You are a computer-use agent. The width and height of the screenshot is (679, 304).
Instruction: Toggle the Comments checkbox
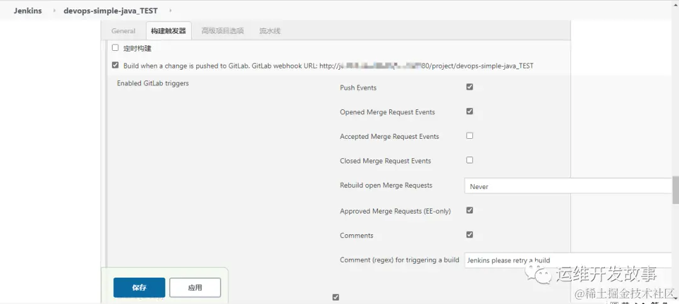pyautogui.click(x=470, y=235)
